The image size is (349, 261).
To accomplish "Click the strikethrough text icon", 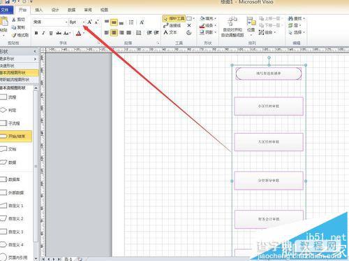I will pos(59,33).
